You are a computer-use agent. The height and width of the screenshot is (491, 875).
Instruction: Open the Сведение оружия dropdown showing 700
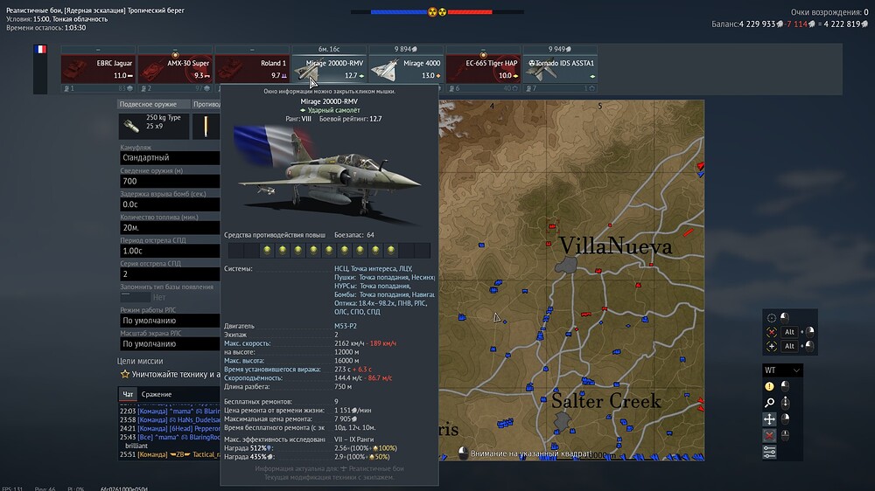(170, 181)
